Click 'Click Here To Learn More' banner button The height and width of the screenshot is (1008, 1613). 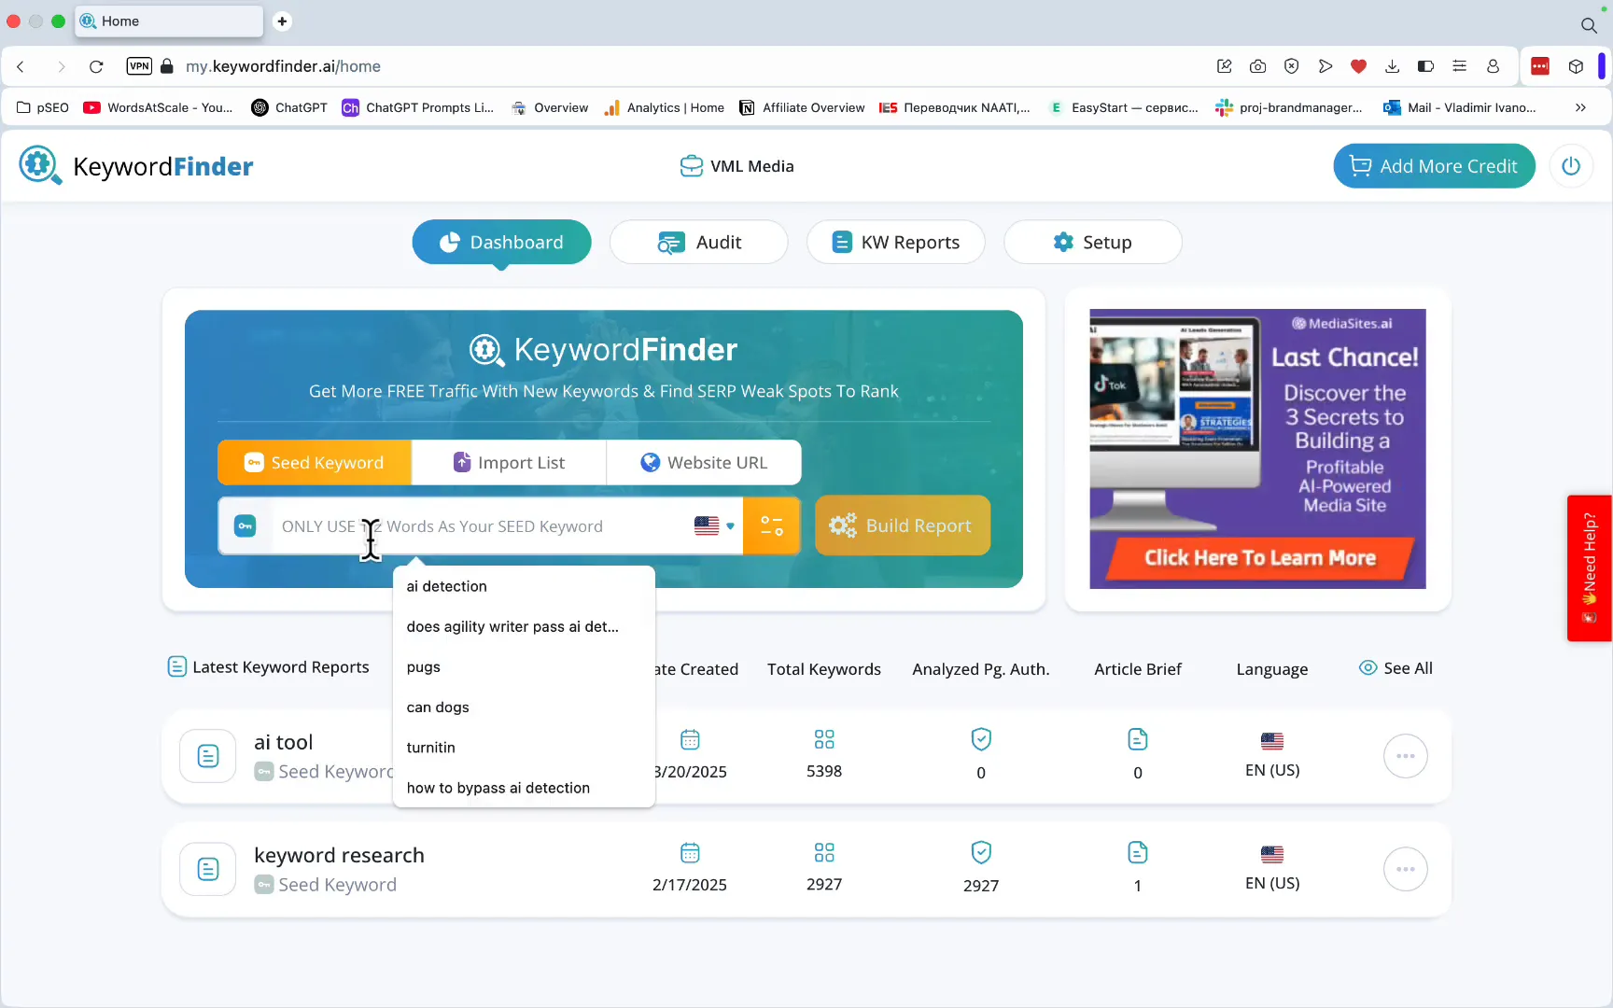pyautogui.click(x=1260, y=558)
